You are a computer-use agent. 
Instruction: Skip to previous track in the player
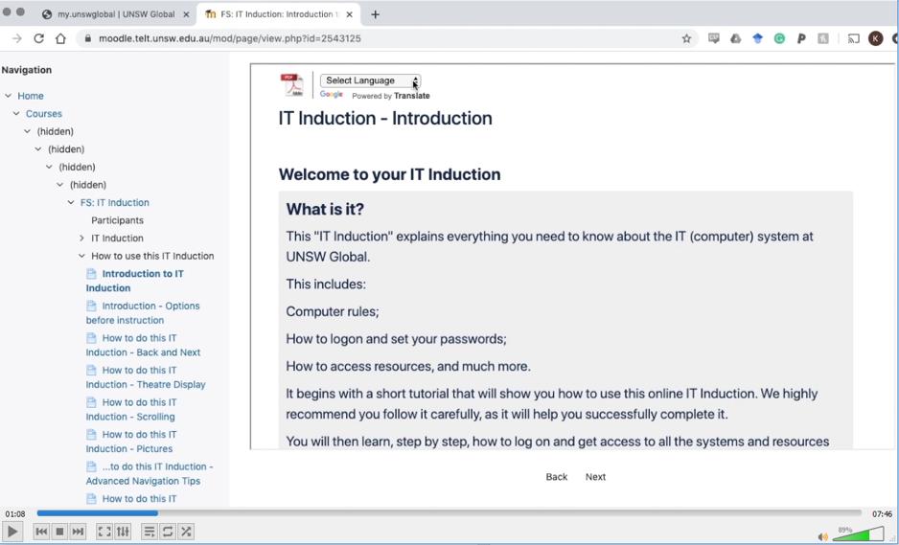[x=41, y=532]
